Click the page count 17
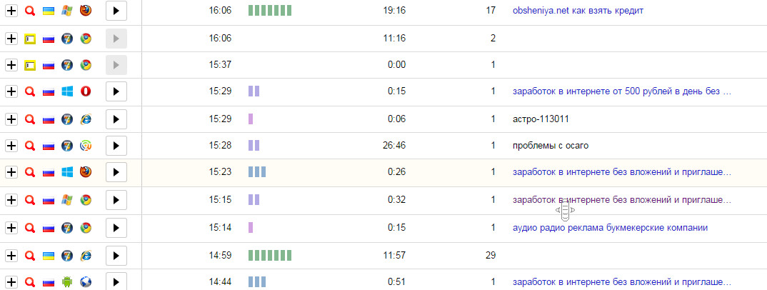Viewport: 767px width, 290px height. [491, 11]
